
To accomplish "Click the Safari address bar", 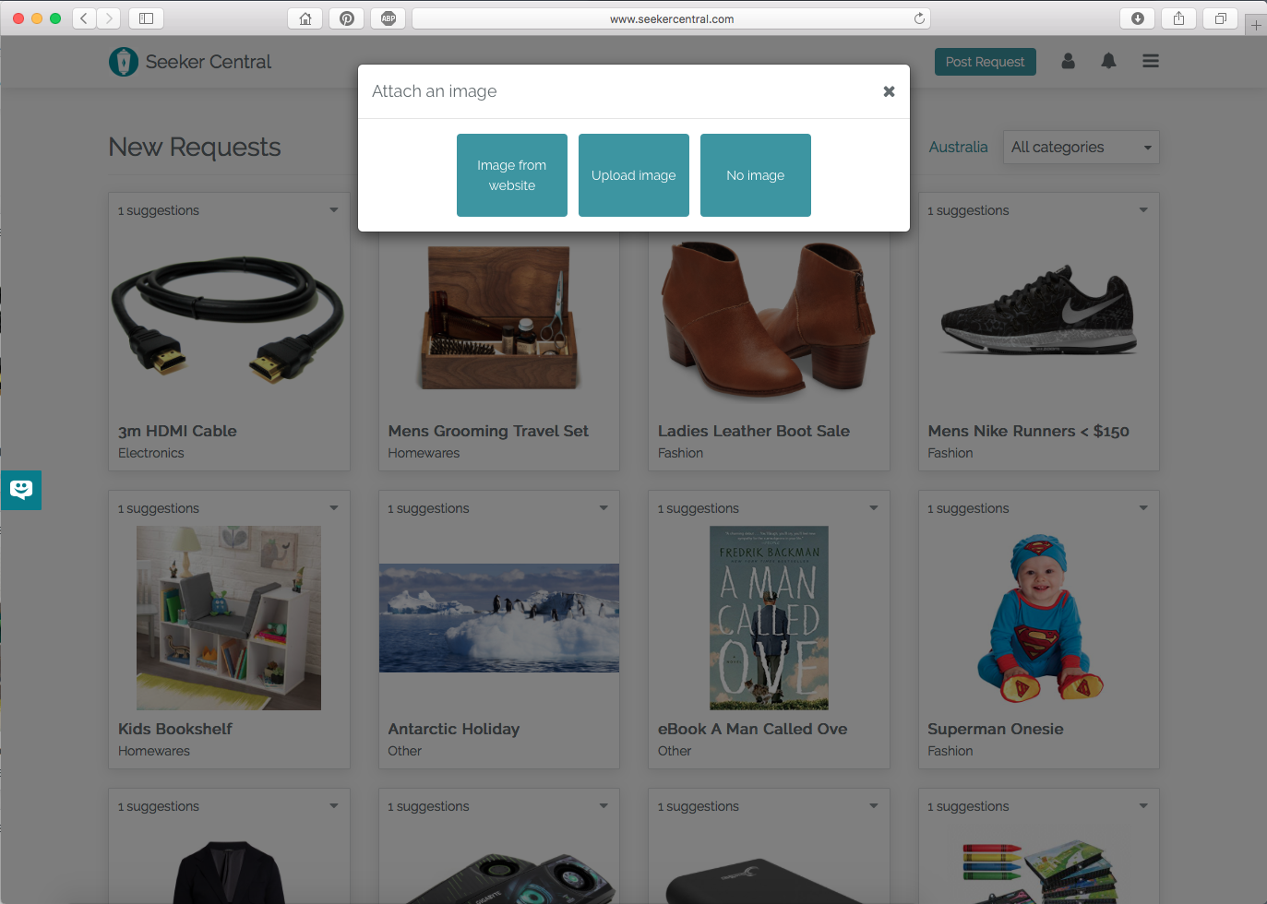I will pos(671,18).
